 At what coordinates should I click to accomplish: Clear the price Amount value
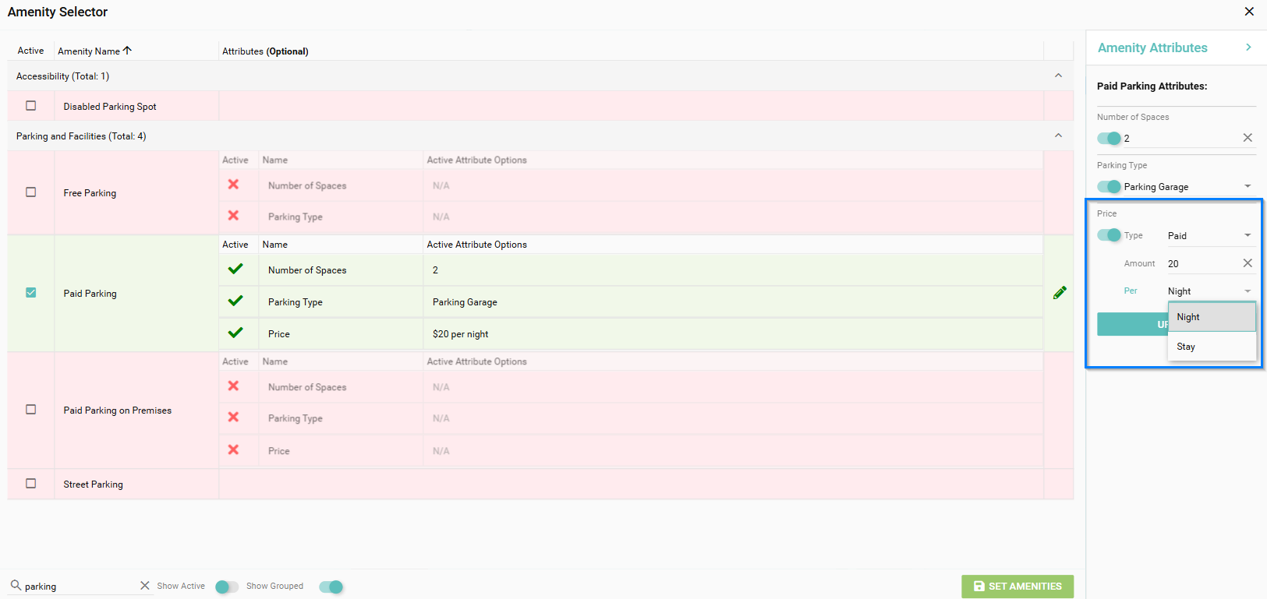[1248, 263]
